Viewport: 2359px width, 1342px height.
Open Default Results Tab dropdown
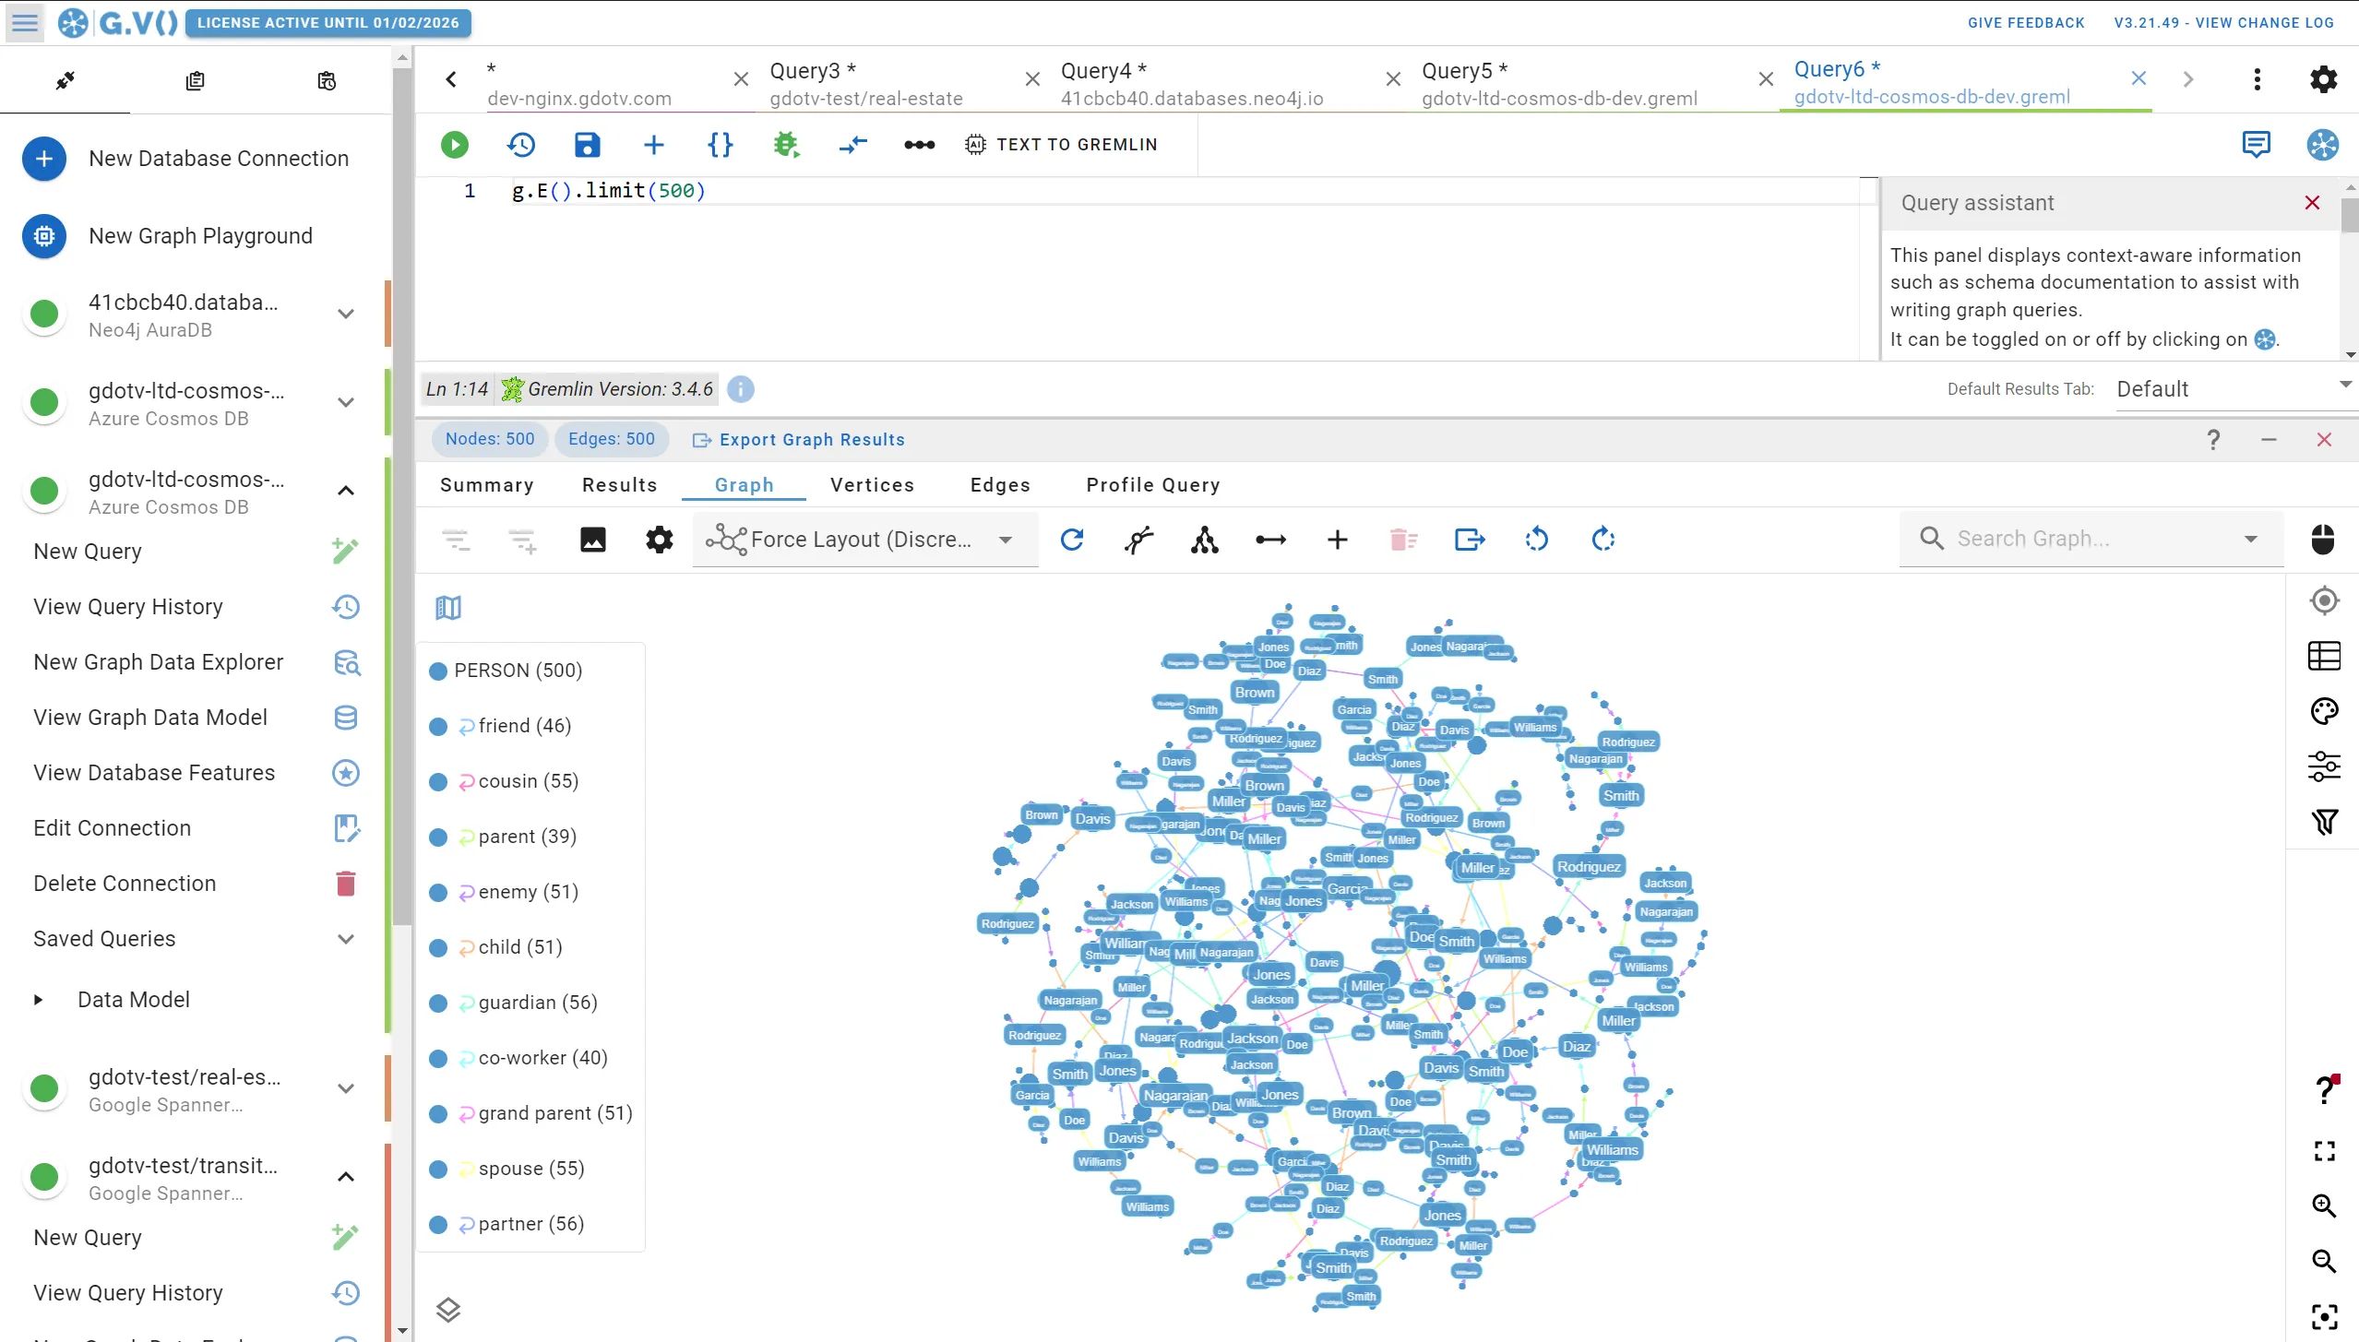point(2235,389)
